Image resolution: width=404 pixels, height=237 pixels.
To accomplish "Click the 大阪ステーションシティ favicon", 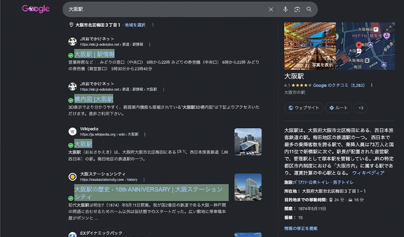I will tap(72, 177).
